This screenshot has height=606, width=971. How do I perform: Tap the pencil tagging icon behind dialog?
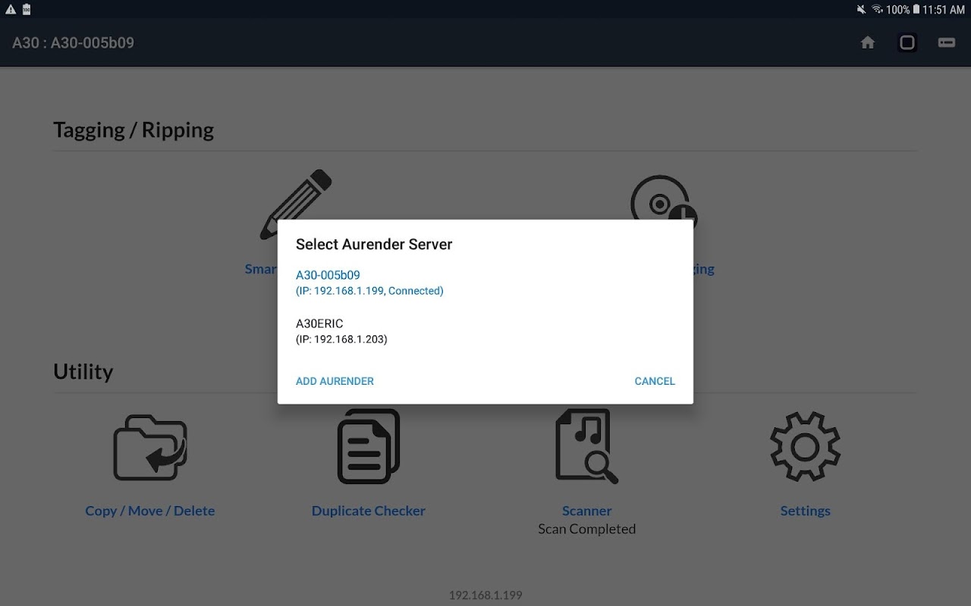[x=296, y=194]
